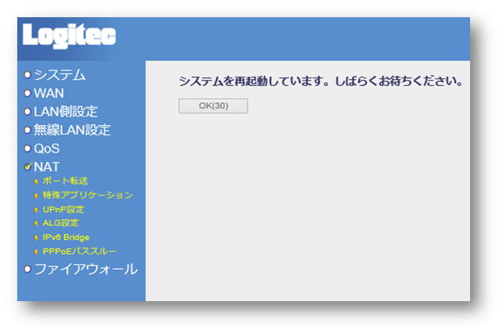Click the arrow icon beside 特殊アプリケーション
Image resolution: width=503 pixels, height=334 pixels.
pos(36,196)
